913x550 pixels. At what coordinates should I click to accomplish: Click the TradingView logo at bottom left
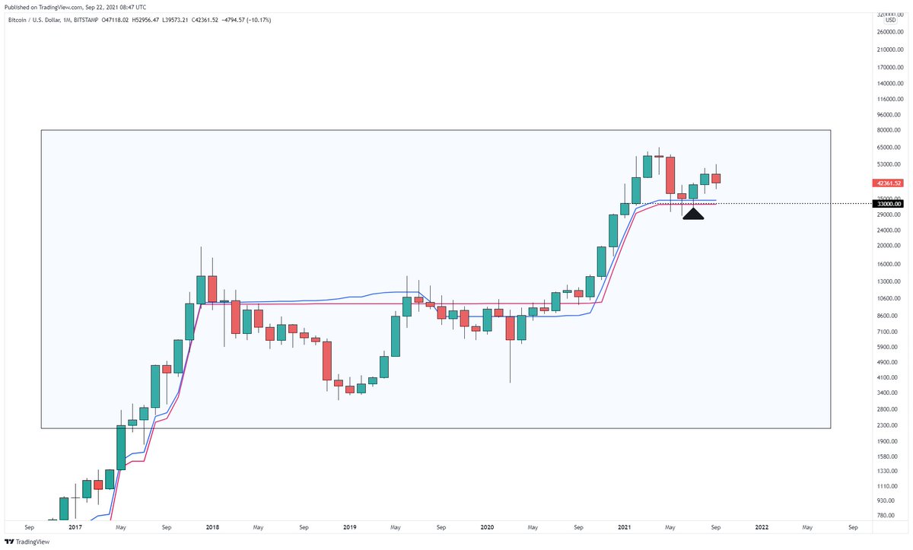tap(27, 542)
